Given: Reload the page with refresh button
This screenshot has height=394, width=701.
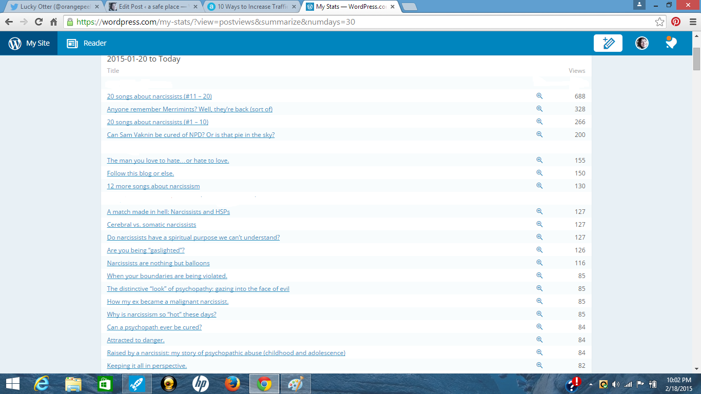Looking at the screenshot, I should tap(38, 22).
